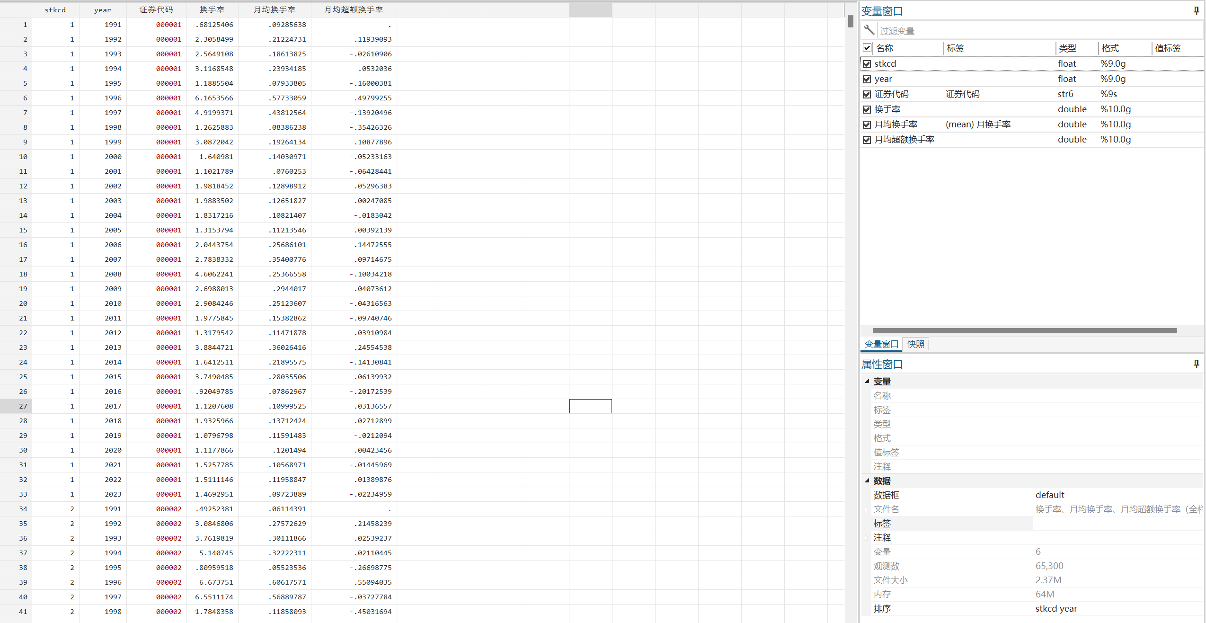Collapse the 数据 properties section
The width and height of the screenshot is (1206, 623).
click(867, 481)
